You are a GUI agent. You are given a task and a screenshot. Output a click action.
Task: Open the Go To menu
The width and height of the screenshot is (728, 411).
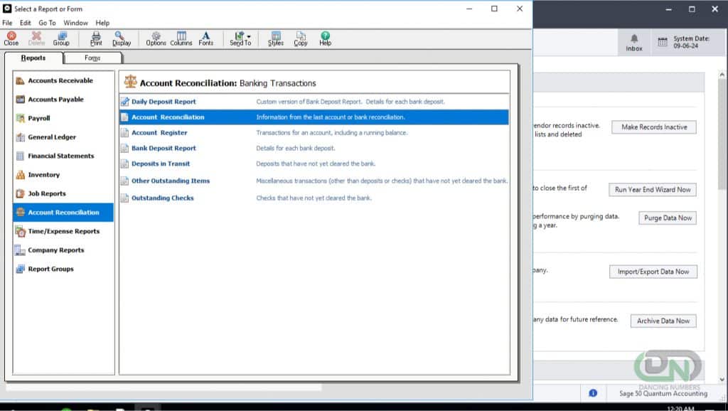tap(47, 23)
